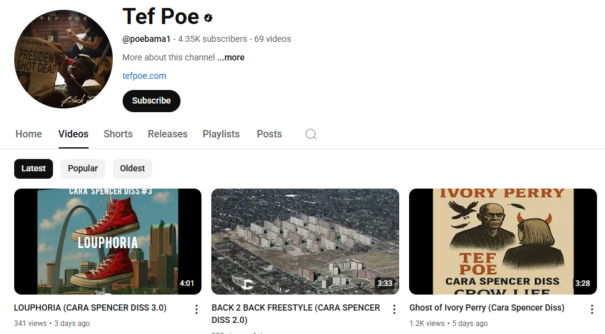The image size is (605, 334).
Task: Open options menu for Ghost of Ivory Perry
Action: click(x=591, y=309)
